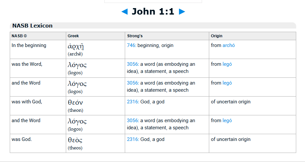Click the 'In the beginning' cell
Viewport: 305px width, 162px height.
pyautogui.click(x=29, y=45)
